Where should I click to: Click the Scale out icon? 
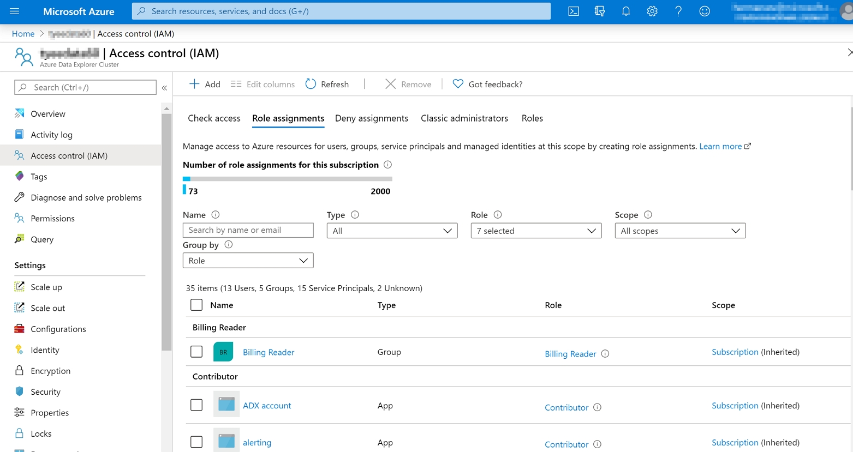[20, 308]
